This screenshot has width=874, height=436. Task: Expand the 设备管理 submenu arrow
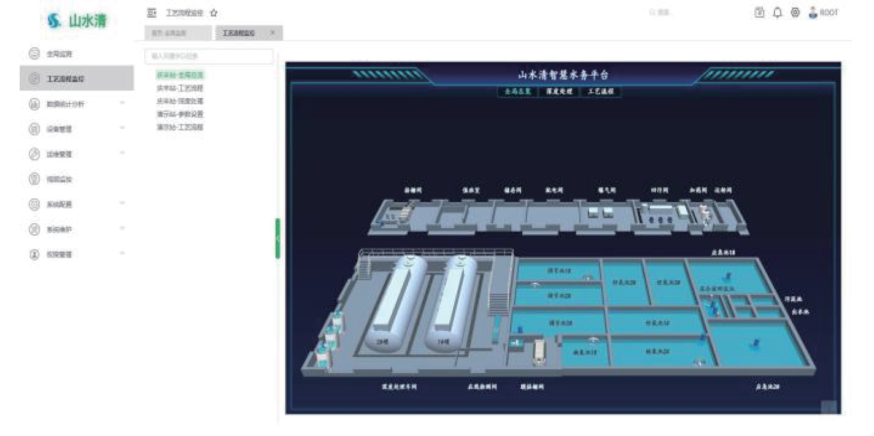123,128
